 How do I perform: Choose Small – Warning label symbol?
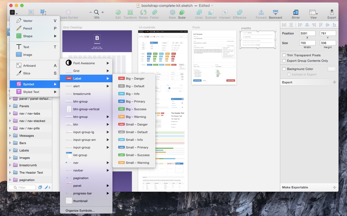tap(134, 163)
